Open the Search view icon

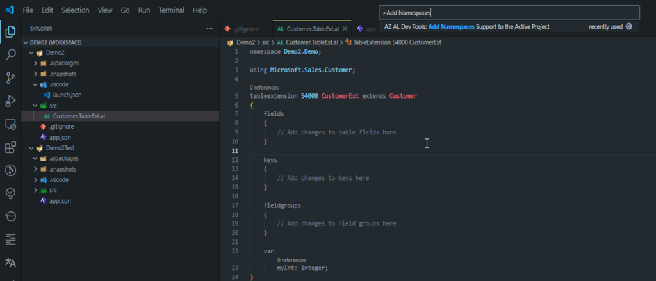(x=10, y=54)
